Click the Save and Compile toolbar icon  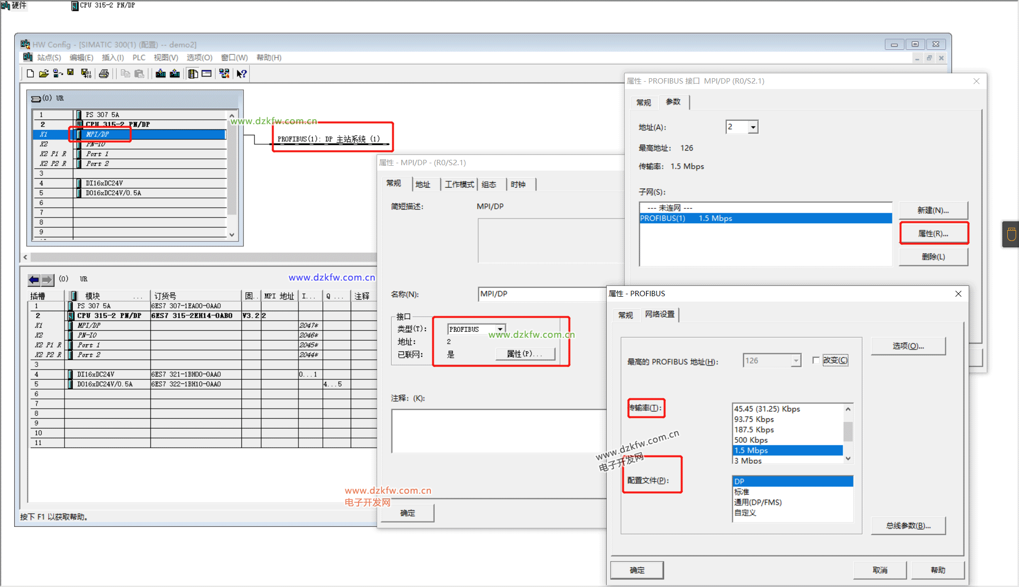coord(86,74)
